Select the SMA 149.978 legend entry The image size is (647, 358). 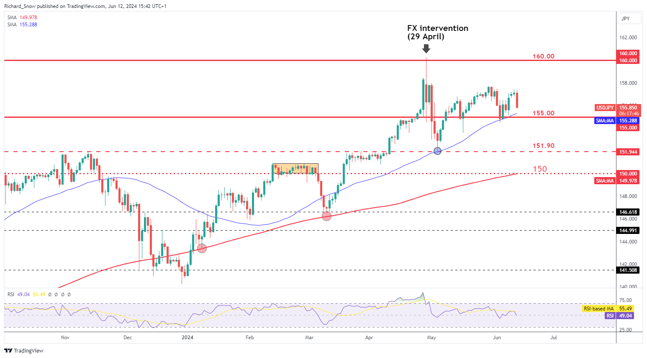[x=22, y=18]
